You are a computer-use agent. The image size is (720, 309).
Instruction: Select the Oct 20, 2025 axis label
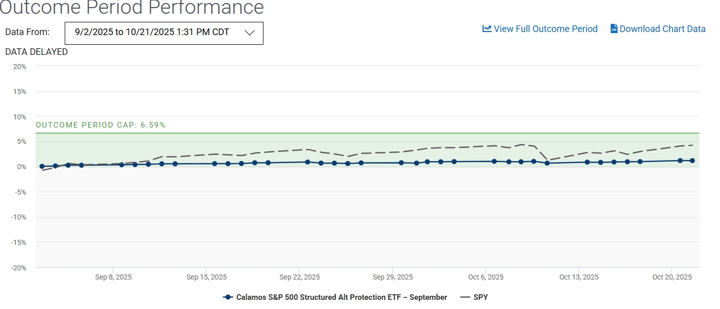[672, 277]
